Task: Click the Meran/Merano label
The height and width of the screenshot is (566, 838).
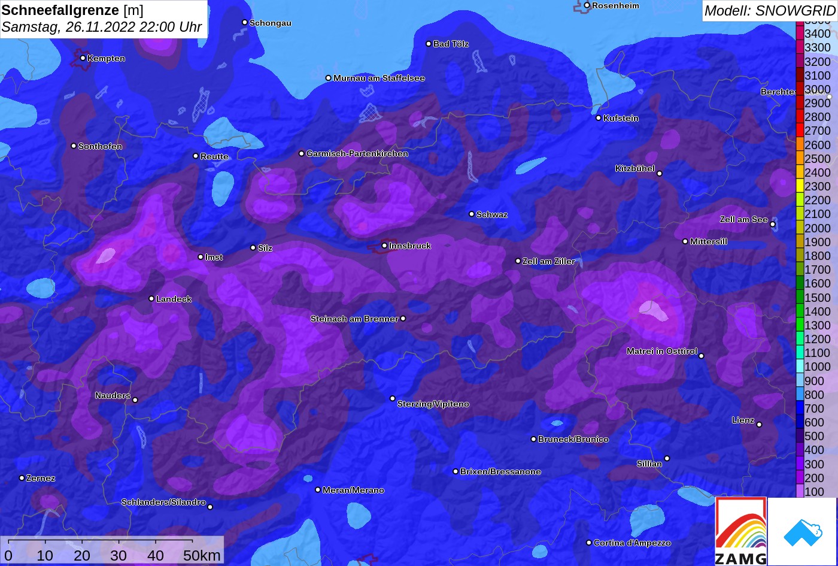Action: 353,490
